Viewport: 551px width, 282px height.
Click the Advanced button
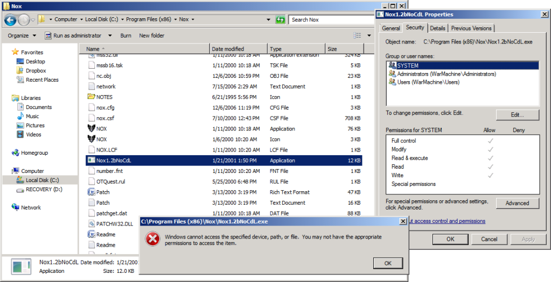point(517,203)
